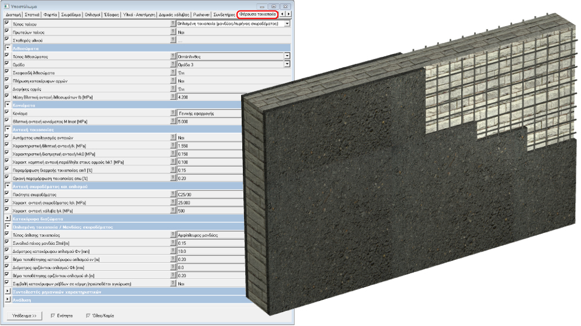Click the help icon beside Κονίαμα
This screenshot has width=581, height=326.
[x=173, y=114]
